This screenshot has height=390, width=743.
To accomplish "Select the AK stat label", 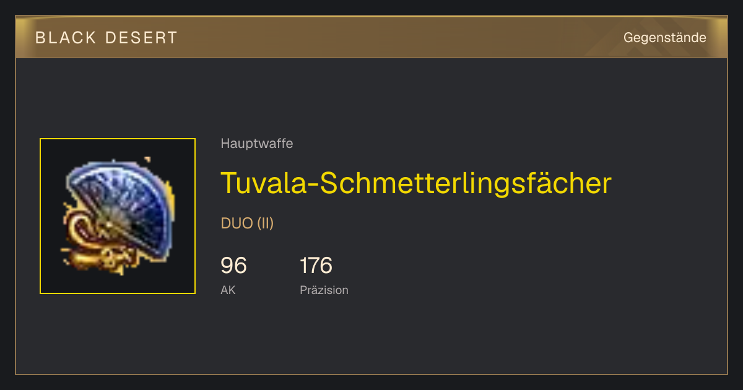I will [228, 290].
